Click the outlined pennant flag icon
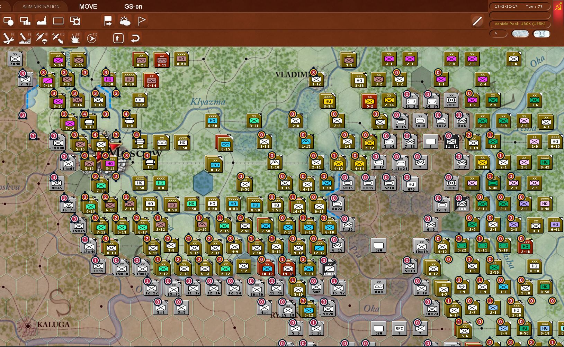 (x=142, y=21)
